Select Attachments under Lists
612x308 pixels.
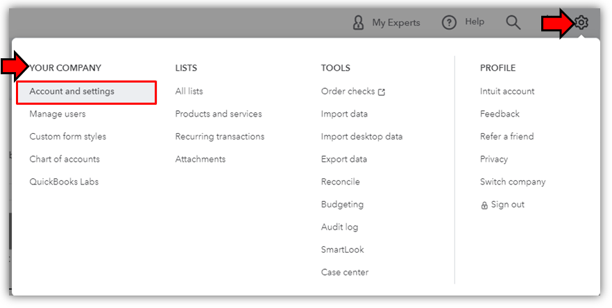pos(201,160)
